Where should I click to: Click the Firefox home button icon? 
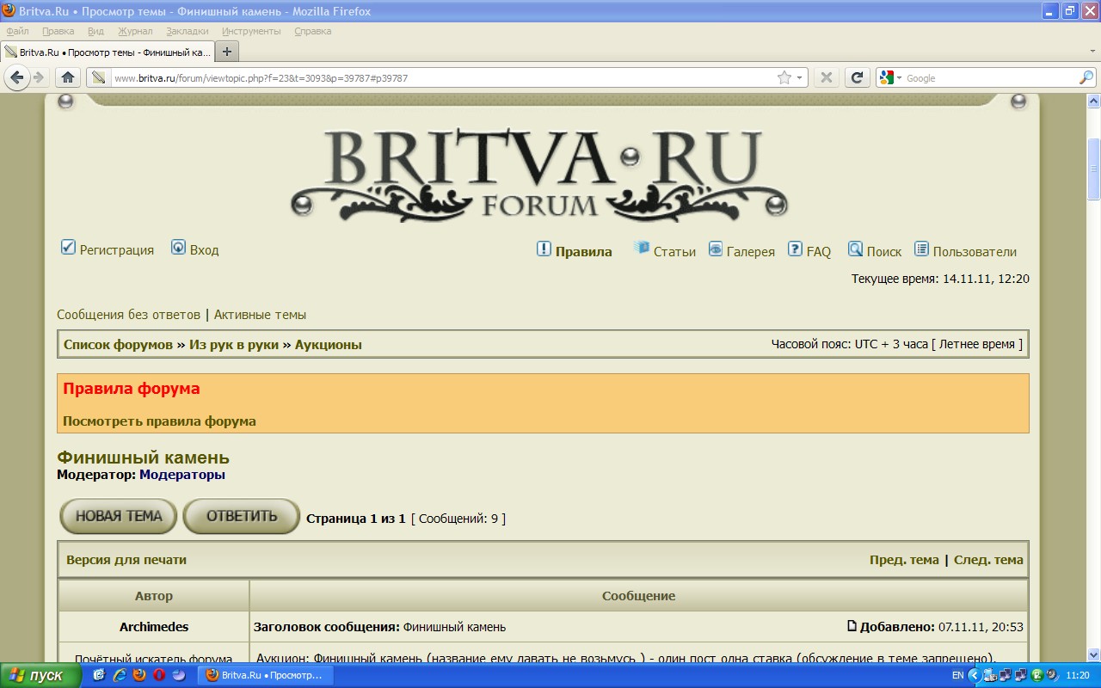tap(68, 77)
